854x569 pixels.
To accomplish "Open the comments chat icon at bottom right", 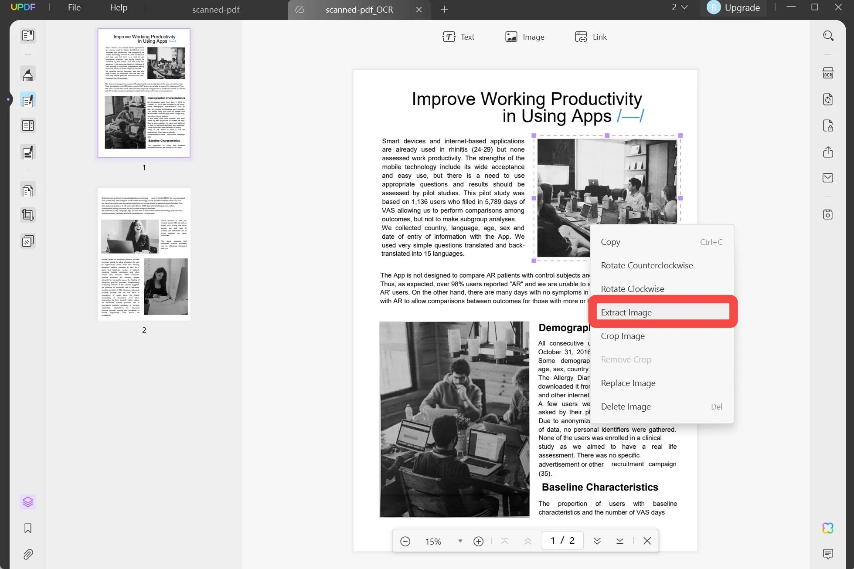I will [828, 554].
